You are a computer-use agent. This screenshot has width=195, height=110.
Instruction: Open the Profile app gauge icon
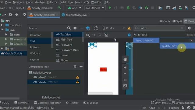pos(140,8)
